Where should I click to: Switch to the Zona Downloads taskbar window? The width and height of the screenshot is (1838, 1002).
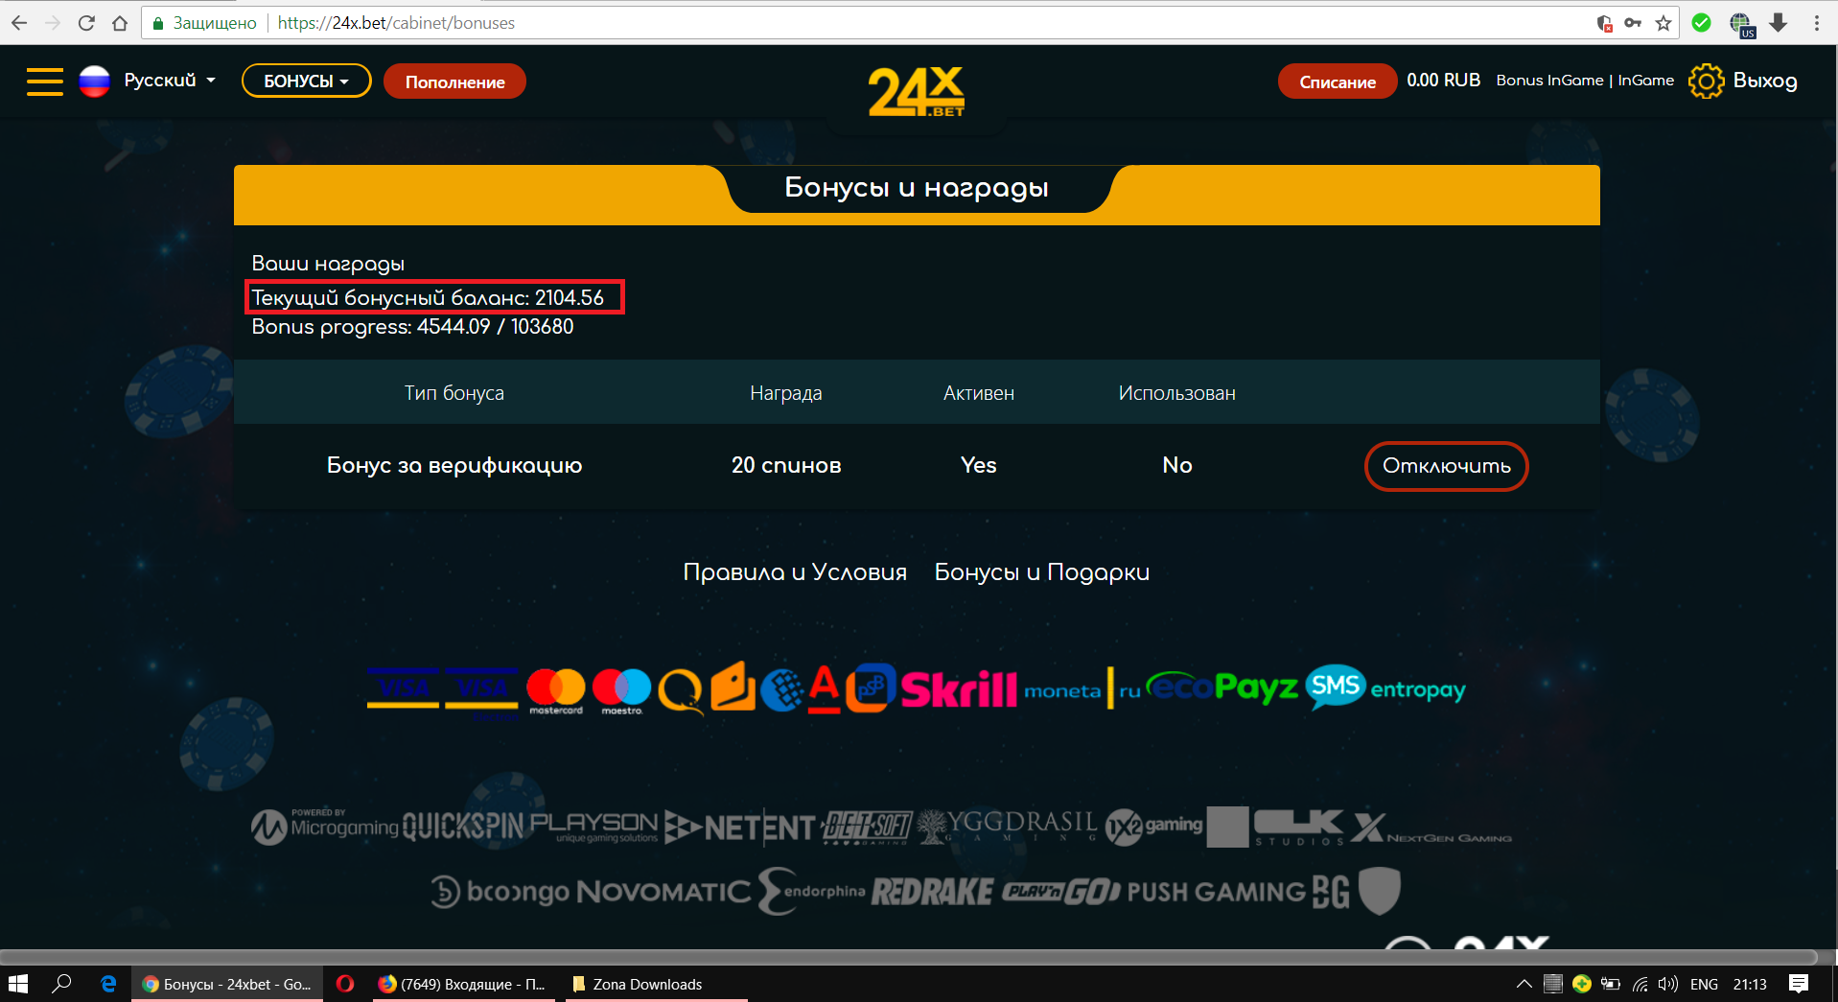pyautogui.click(x=657, y=984)
